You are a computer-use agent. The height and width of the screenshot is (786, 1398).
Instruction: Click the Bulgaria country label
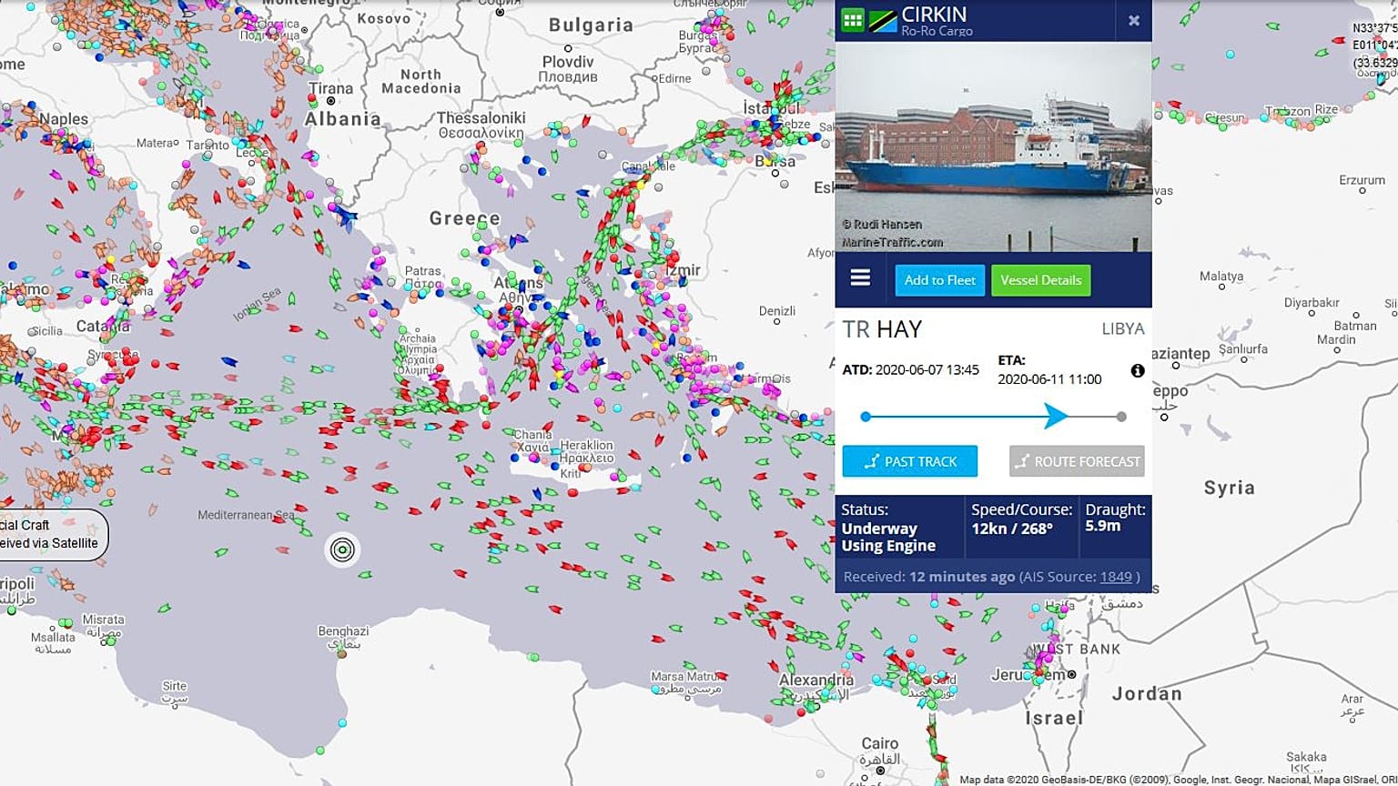[x=591, y=25]
